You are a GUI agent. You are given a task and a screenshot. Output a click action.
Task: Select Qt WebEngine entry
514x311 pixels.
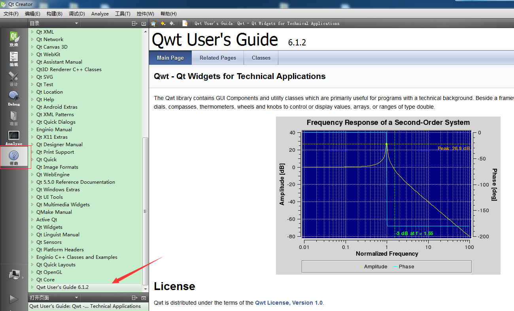(53, 175)
